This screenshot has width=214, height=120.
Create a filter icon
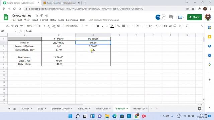click(180, 26)
